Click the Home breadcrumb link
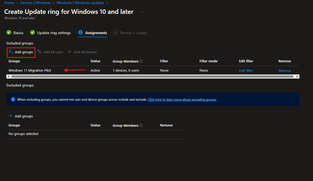Viewport: 313px width, 181px height. tap(9, 3)
